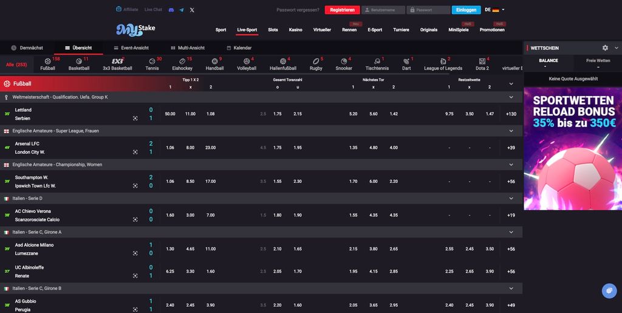Open the X social icon

[x=192, y=10]
